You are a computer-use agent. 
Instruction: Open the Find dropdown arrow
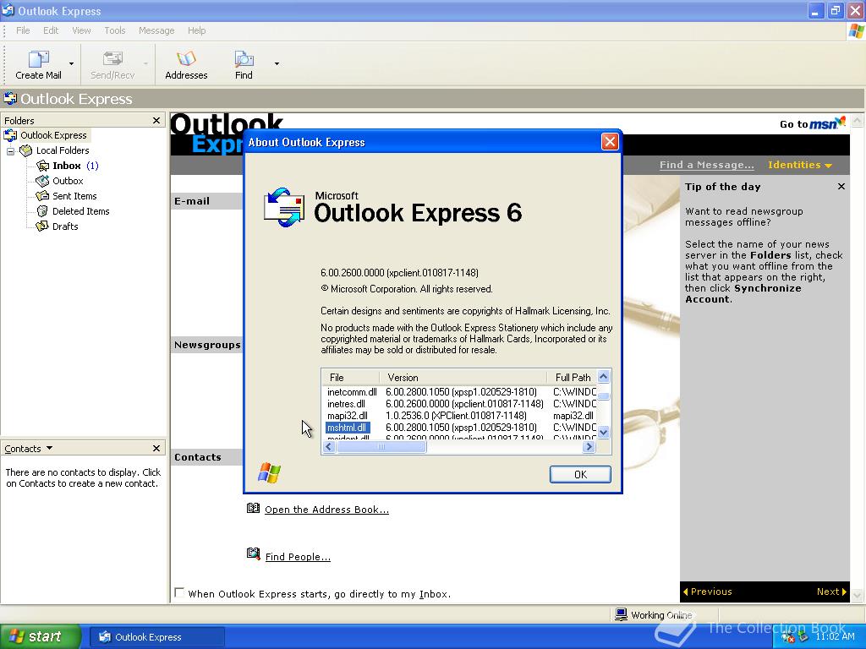[x=277, y=64]
